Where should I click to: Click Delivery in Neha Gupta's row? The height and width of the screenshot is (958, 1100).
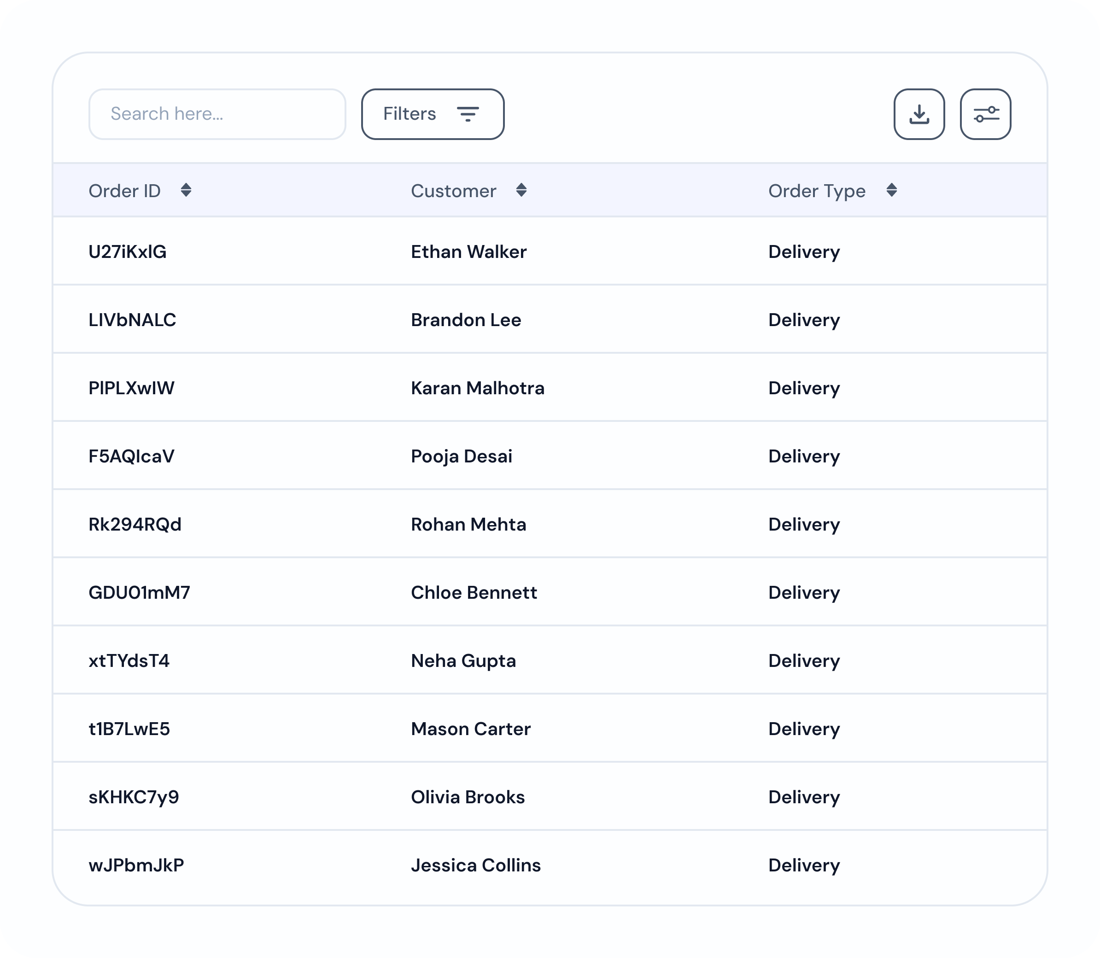[804, 661]
